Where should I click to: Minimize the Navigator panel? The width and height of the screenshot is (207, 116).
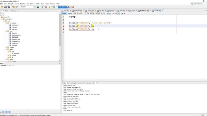(x=60, y=63)
